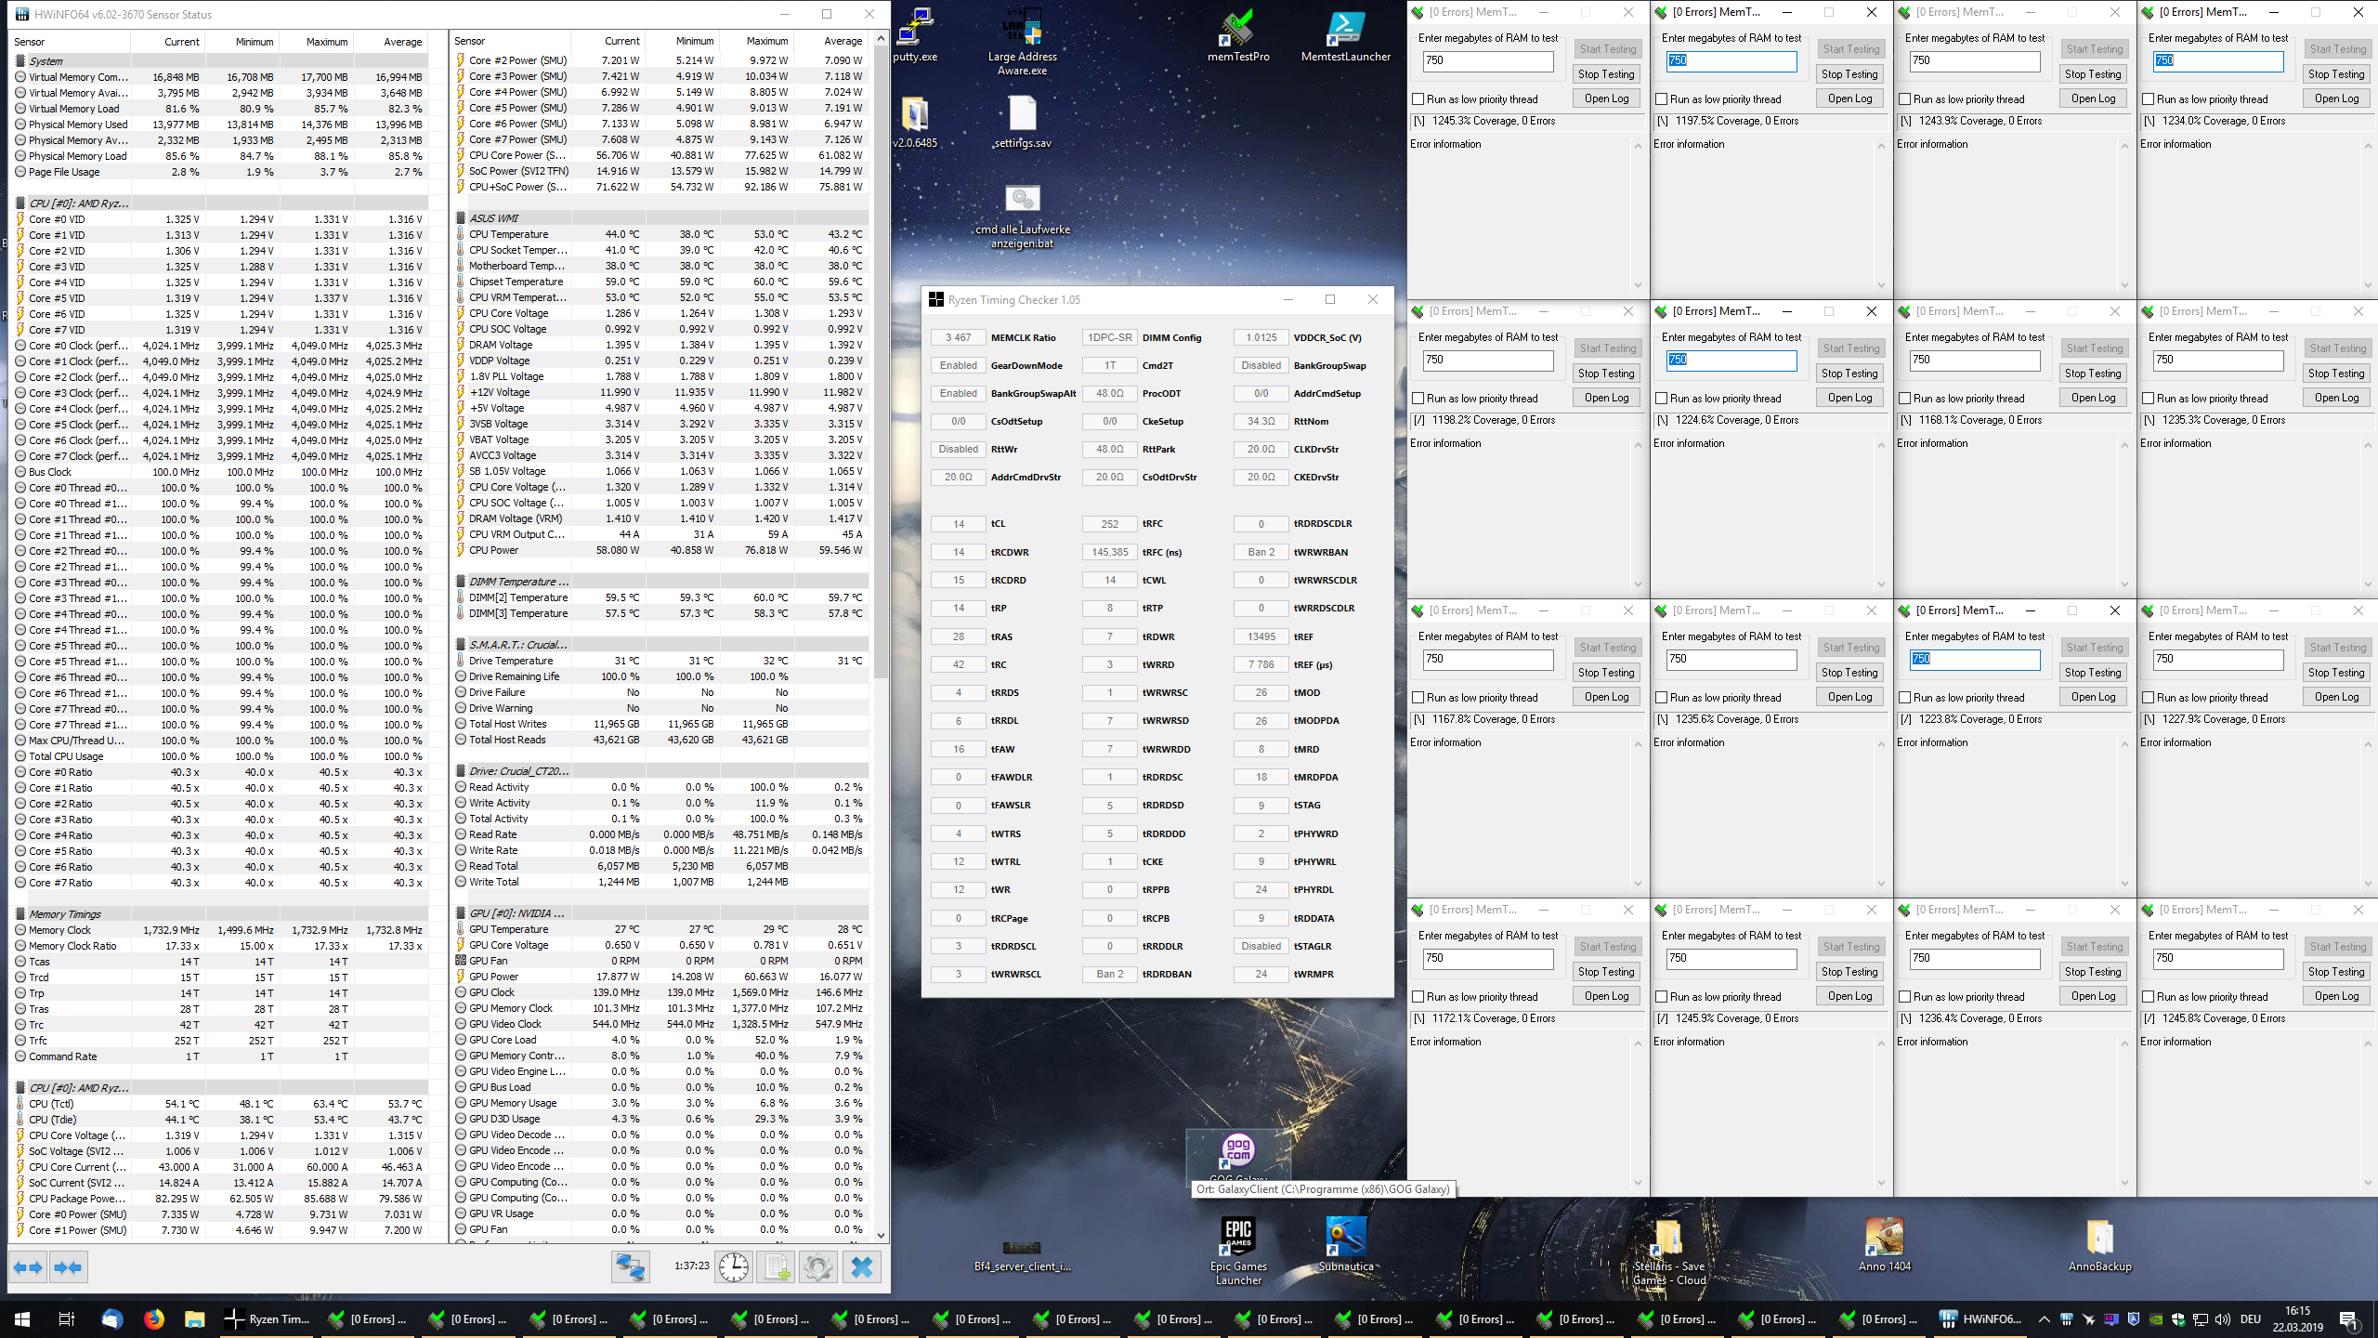Viewport: 2378px width, 1338px height.
Task: Click Open Log in 1245.3% coverage window
Action: (x=1606, y=98)
